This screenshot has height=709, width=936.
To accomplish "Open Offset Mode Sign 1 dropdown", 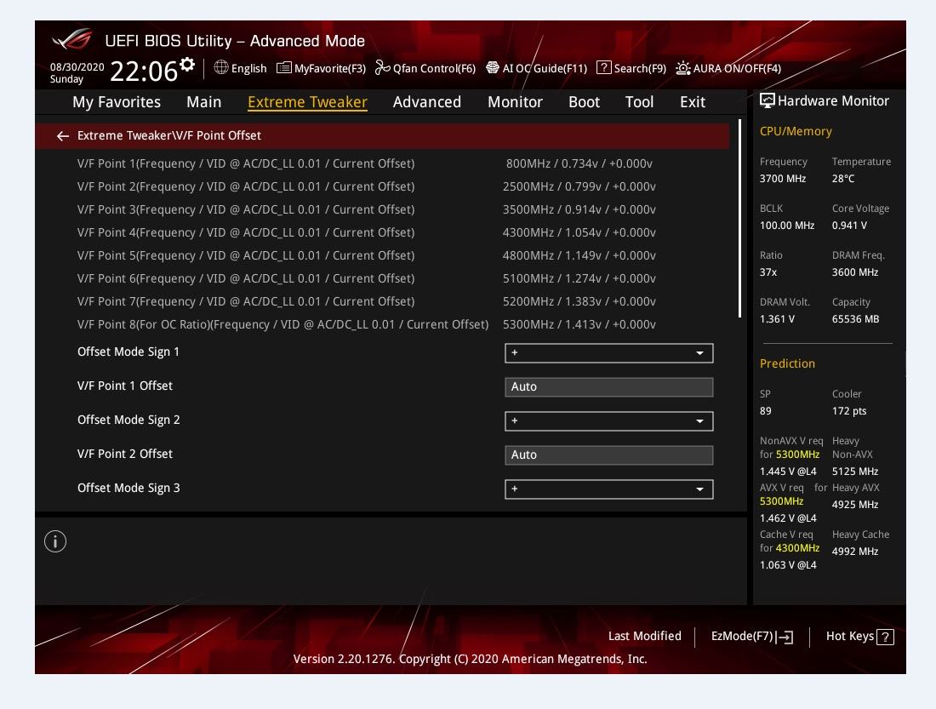I will [609, 353].
